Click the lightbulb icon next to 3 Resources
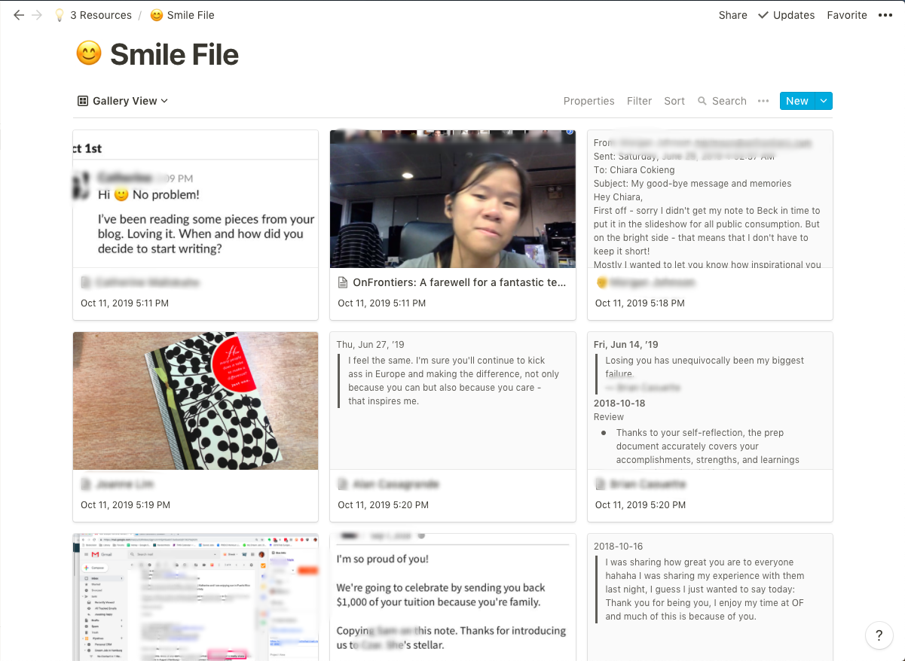This screenshot has height=661, width=905. click(59, 14)
